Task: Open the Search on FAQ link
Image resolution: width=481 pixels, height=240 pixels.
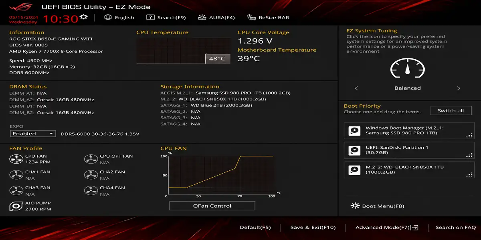Action: tap(456, 227)
